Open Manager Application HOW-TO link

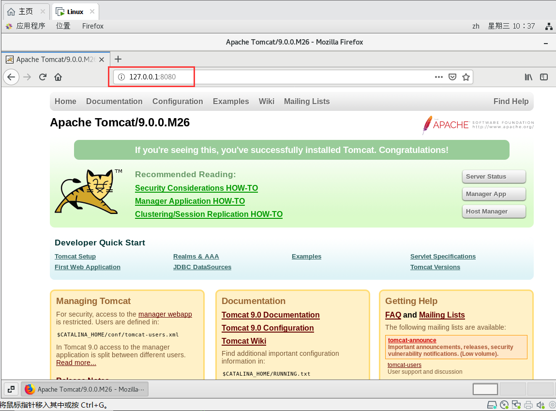pyautogui.click(x=190, y=201)
